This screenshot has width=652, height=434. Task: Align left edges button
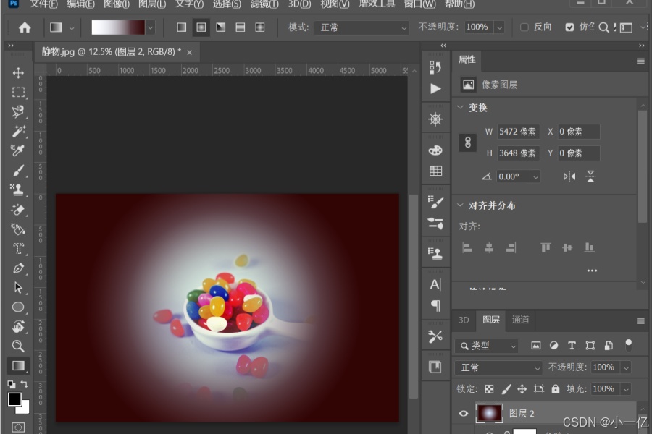pos(467,248)
